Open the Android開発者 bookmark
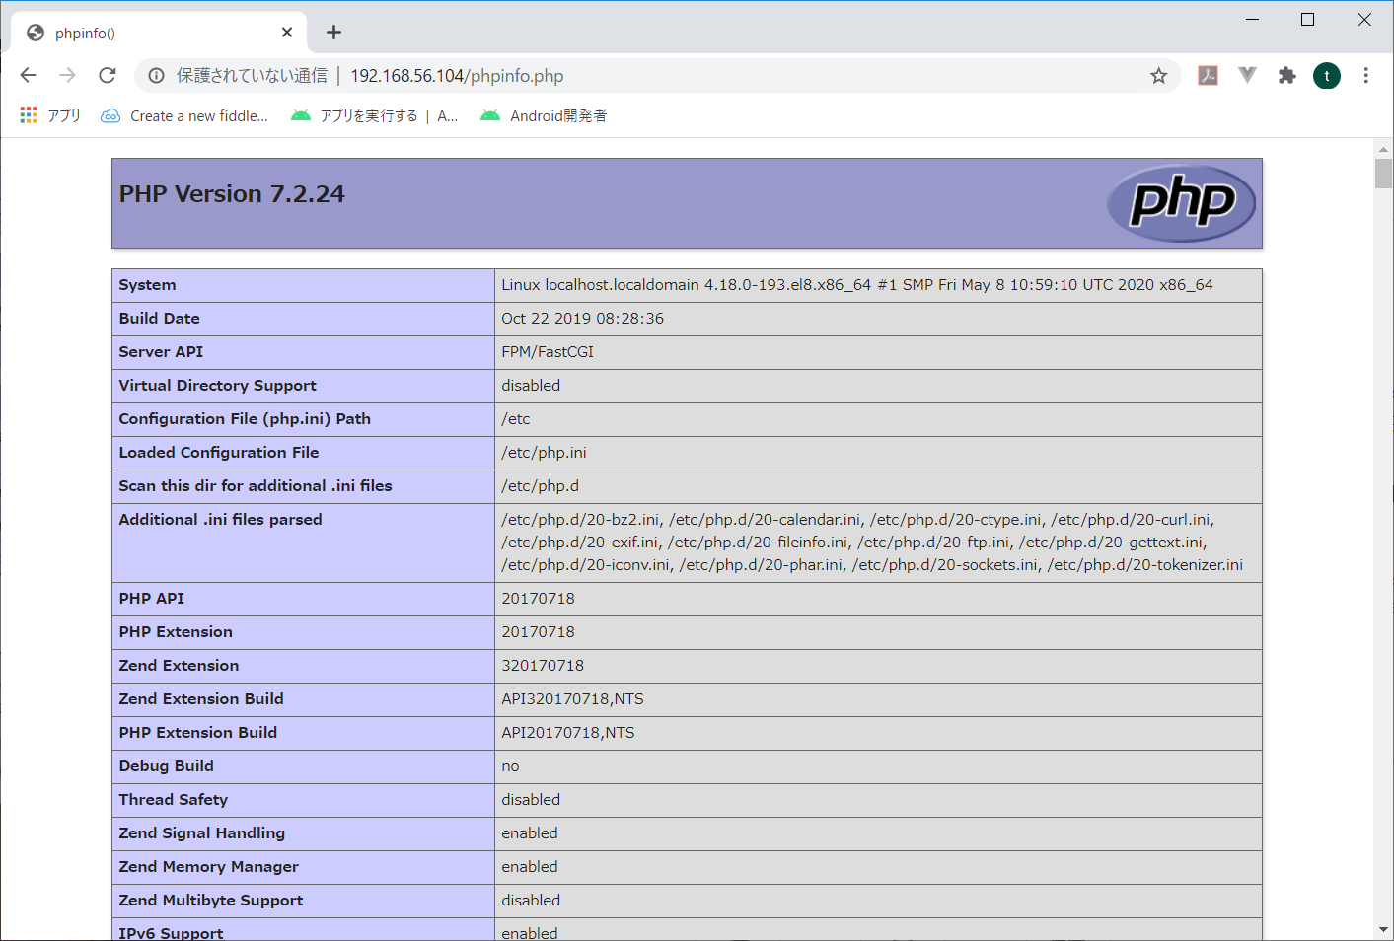The width and height of the screenshot is (1394, 941). click(x=544, y=115)
